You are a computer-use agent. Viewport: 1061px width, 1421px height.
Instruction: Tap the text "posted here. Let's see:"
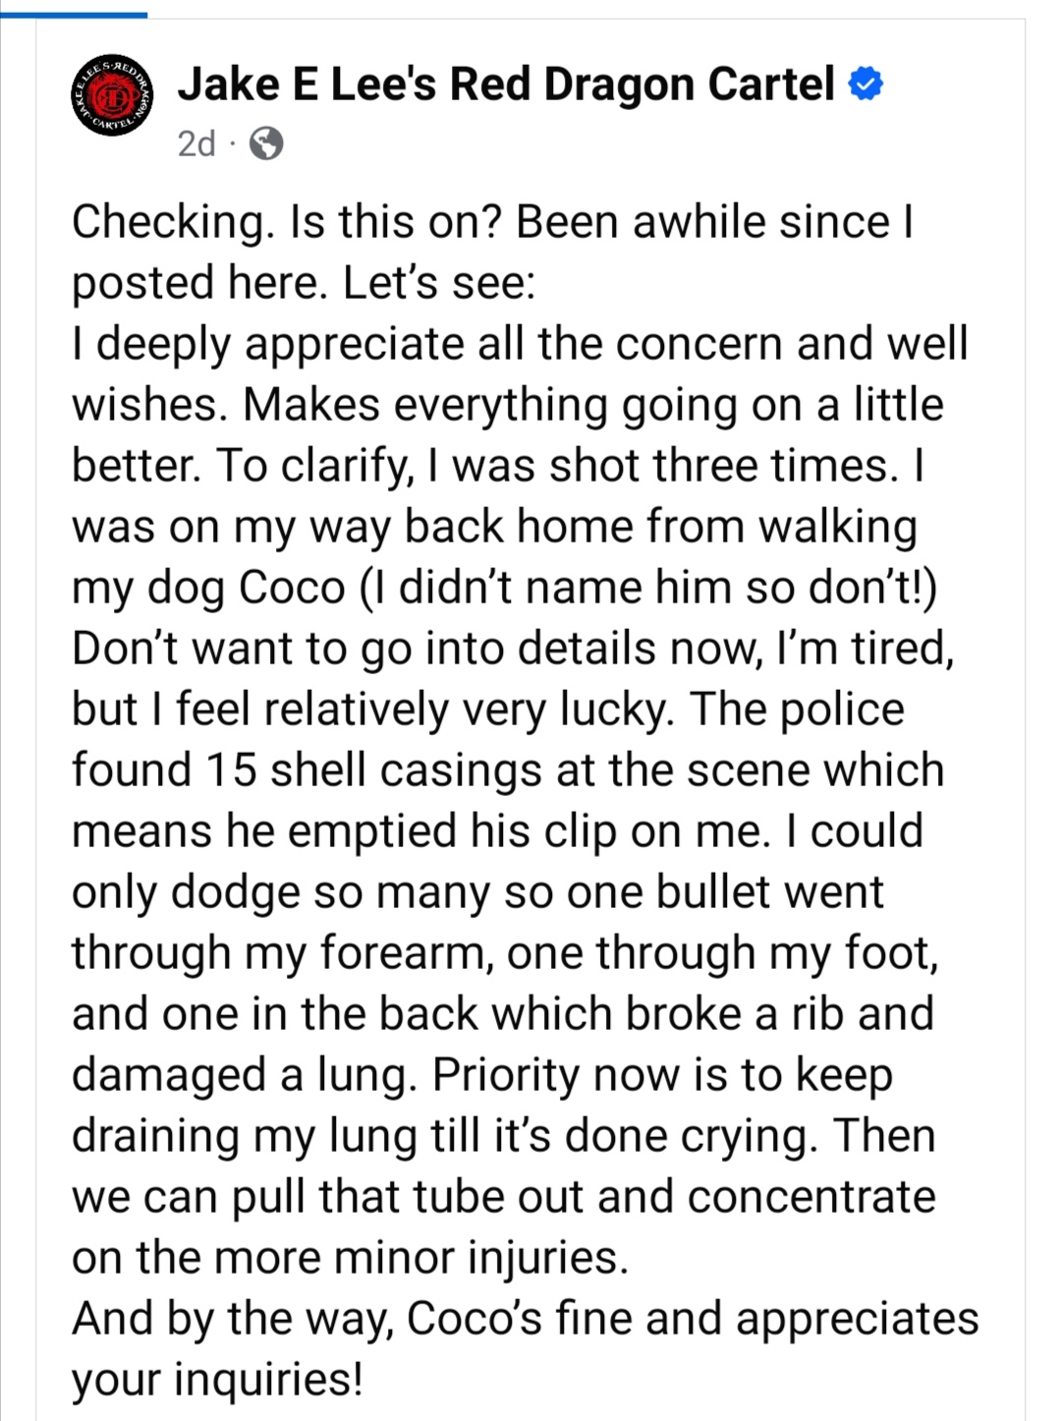point(303,283)
